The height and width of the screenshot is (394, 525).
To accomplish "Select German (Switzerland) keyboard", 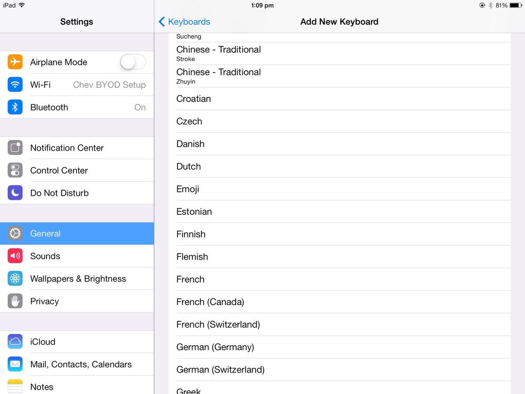I will click(x=343, y=369).
